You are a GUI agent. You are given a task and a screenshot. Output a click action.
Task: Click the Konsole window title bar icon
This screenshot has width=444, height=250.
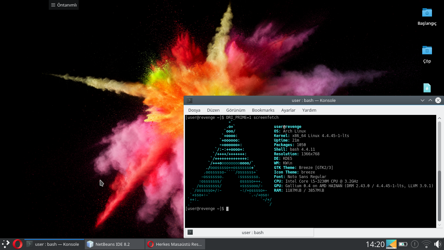pos(189,100)
